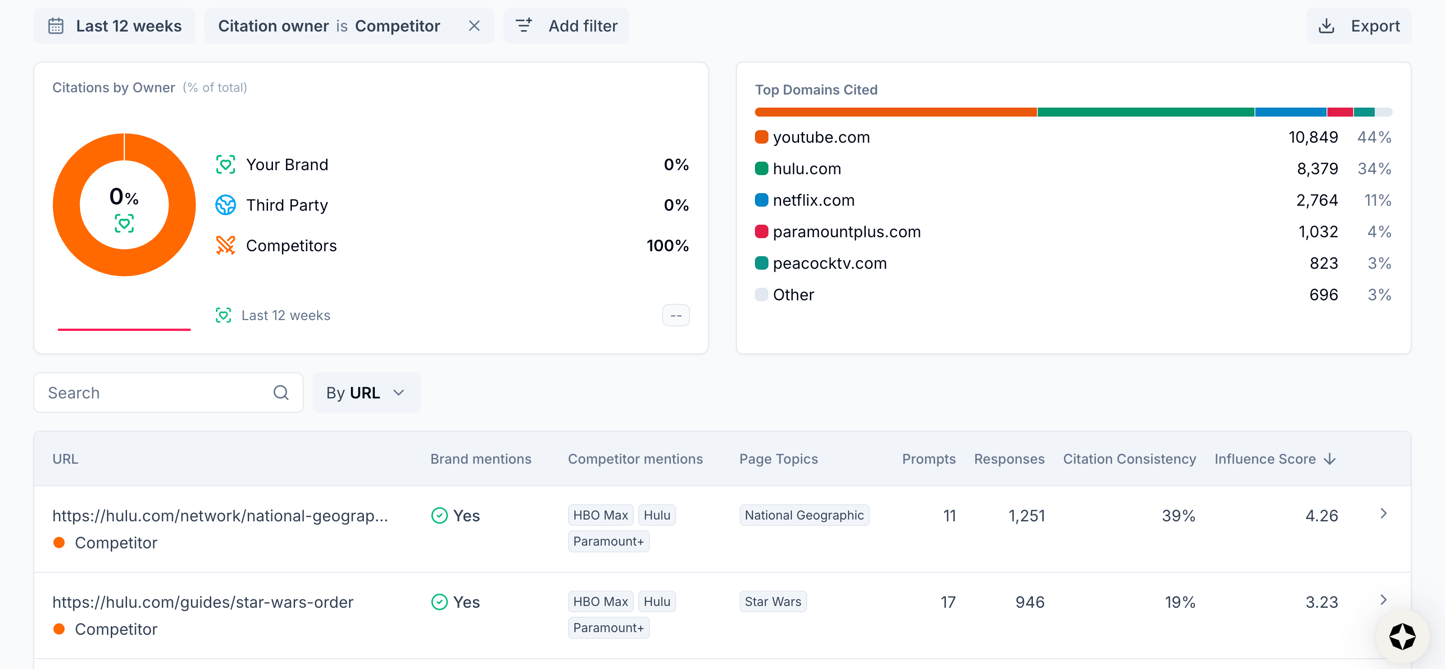Open the floating assistant star button
The image size is (1445, 669).
(x=1402, y=637)
